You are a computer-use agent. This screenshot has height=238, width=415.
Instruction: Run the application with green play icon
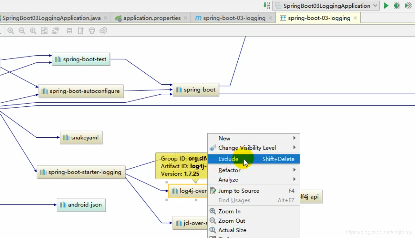(x=386, y=6)
